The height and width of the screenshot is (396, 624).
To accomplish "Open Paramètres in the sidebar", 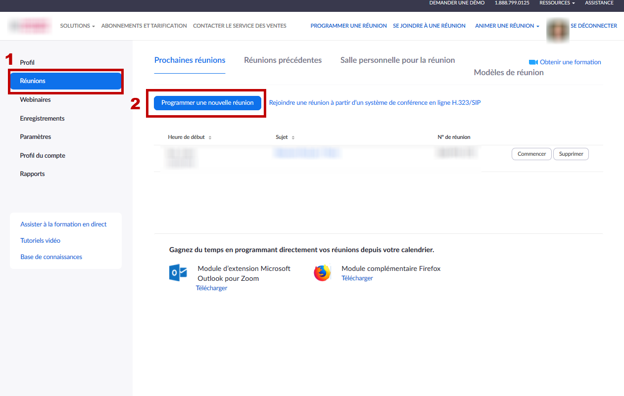I will 35,136.
